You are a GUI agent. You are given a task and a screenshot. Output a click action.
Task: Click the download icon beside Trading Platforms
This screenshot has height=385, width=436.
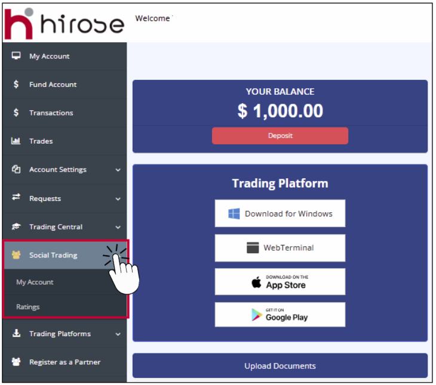16,334
